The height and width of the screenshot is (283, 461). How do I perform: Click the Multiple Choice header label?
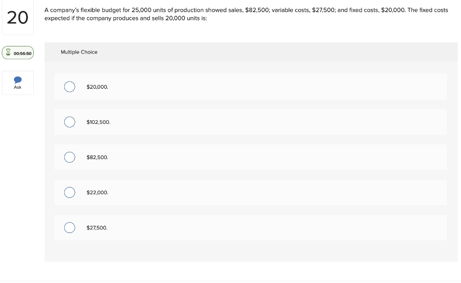[79, 52]
